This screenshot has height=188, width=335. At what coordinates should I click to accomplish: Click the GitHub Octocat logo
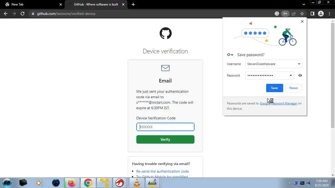pyautogui.click(x=165, y=33)
